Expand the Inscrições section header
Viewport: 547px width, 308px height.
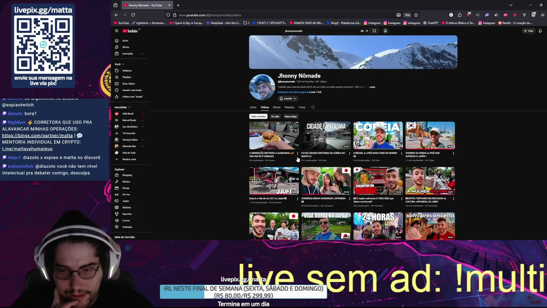pos(122,107)
